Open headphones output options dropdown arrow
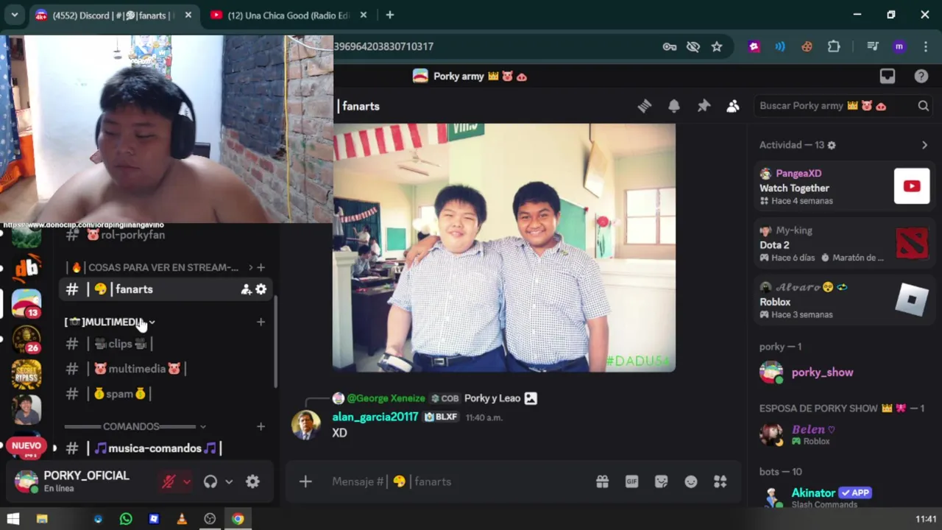942x530 pixels. (x=229, y=481)
